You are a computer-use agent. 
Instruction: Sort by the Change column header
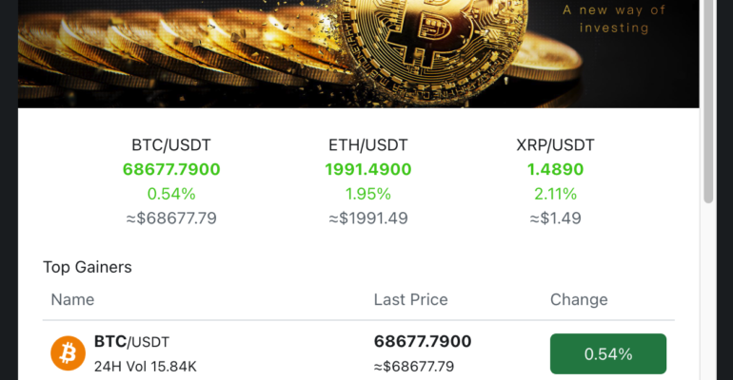tap(579, 299)
